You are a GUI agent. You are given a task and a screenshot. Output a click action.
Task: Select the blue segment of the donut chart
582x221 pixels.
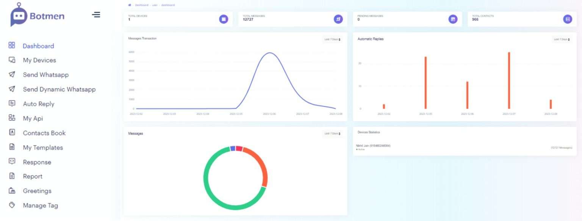233,148
